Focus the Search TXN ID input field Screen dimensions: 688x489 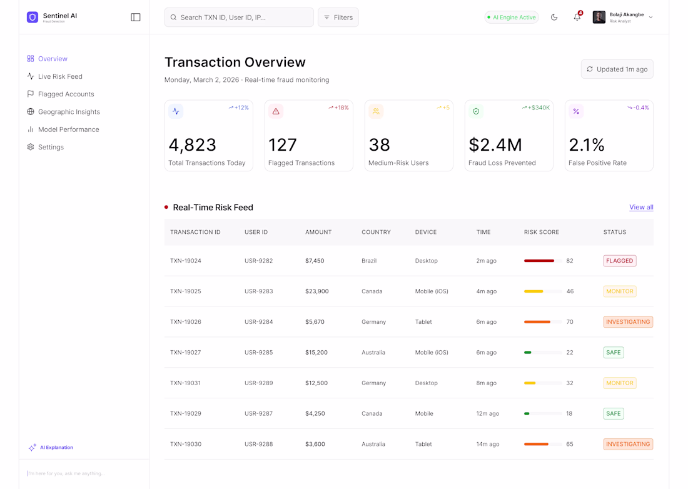239,18
